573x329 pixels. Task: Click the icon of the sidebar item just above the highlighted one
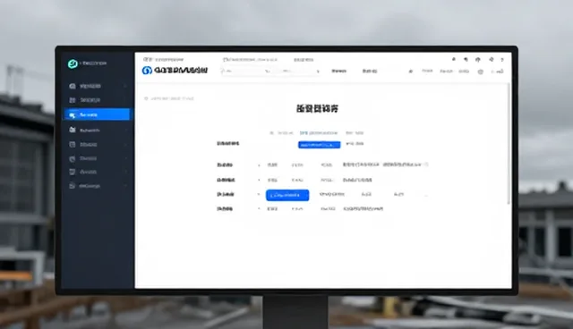[x=73, y=100]
